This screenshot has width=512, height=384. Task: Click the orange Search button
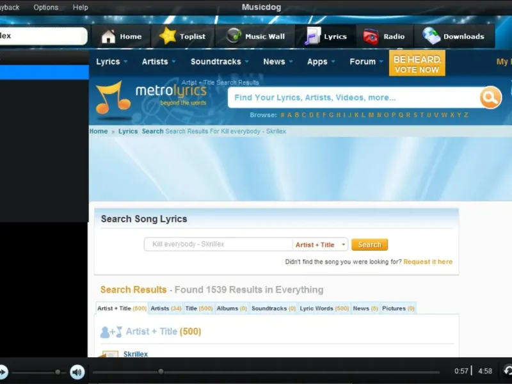point(370,244)
